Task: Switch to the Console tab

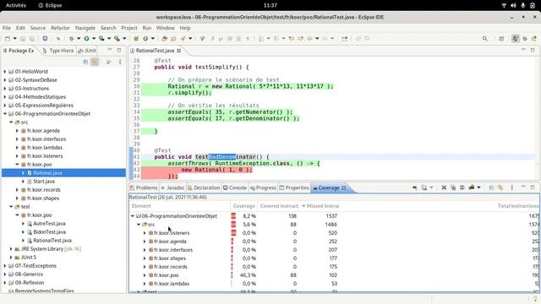Action: tap(235, 187)
